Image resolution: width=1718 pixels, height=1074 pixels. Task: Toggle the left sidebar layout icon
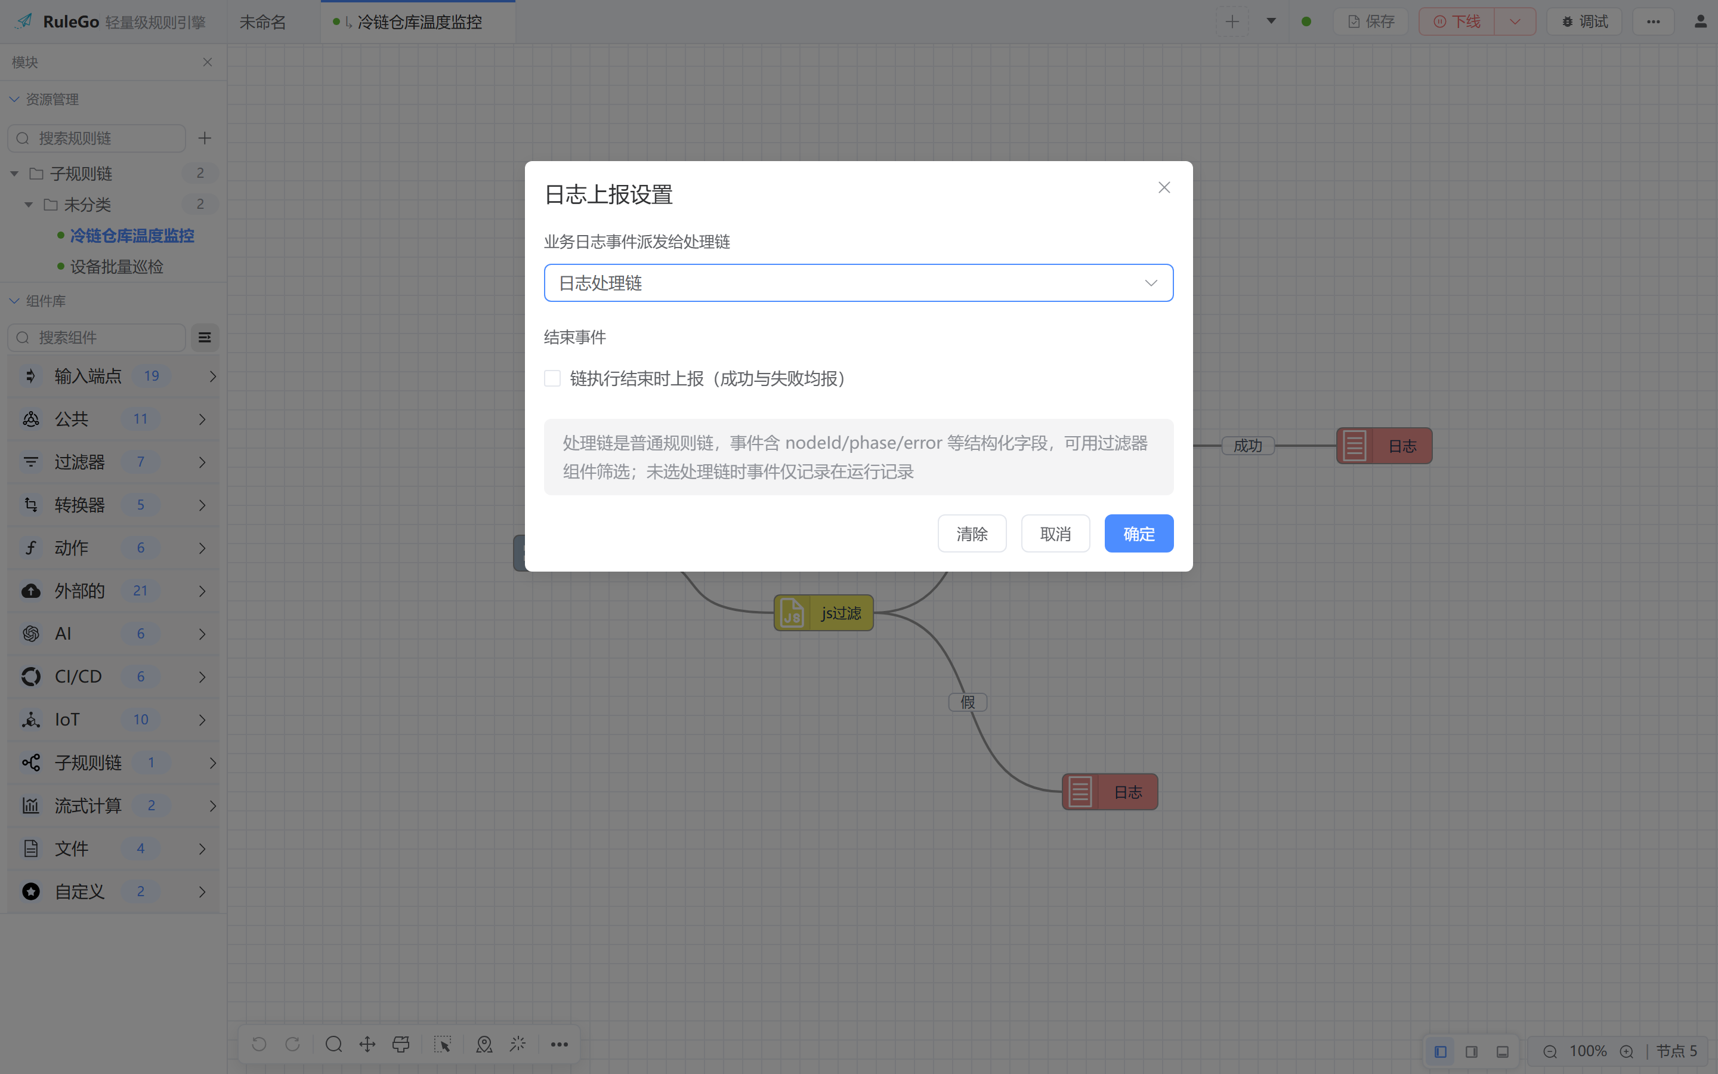(1441, 1052)
